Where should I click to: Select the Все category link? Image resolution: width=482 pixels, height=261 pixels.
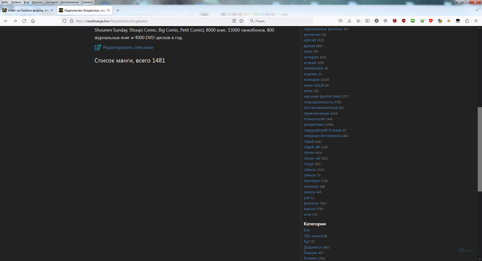[x=307, y=230]
